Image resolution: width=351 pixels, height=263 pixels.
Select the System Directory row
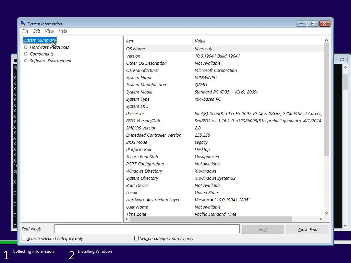pyautogui.click(x=223, y=178)
